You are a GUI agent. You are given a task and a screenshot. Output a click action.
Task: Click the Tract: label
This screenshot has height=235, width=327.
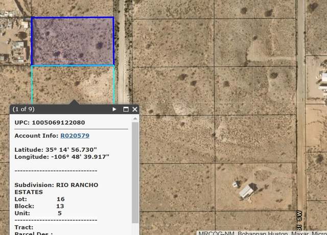tap(24, 227)
